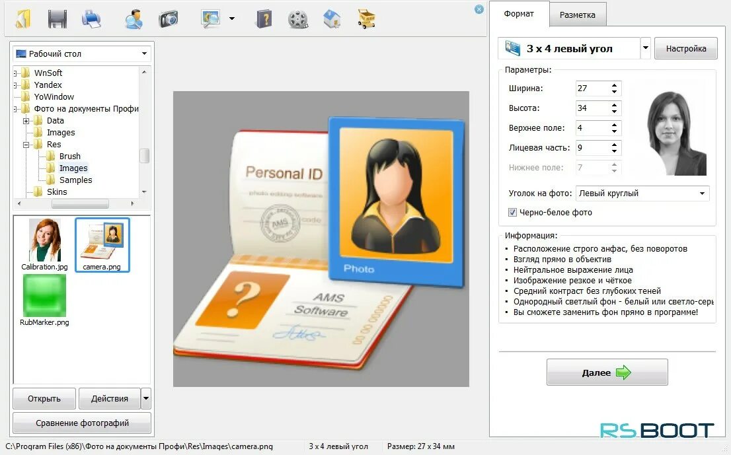The height and width of the screenshot is (455, 731).
Task: Open the Уголок на фото dropdown
Action: [642, 193]
